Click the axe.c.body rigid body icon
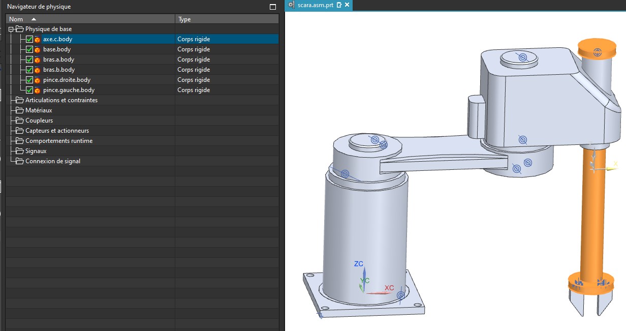This screenshot has width=626, height=331. (x=38, y=39)
